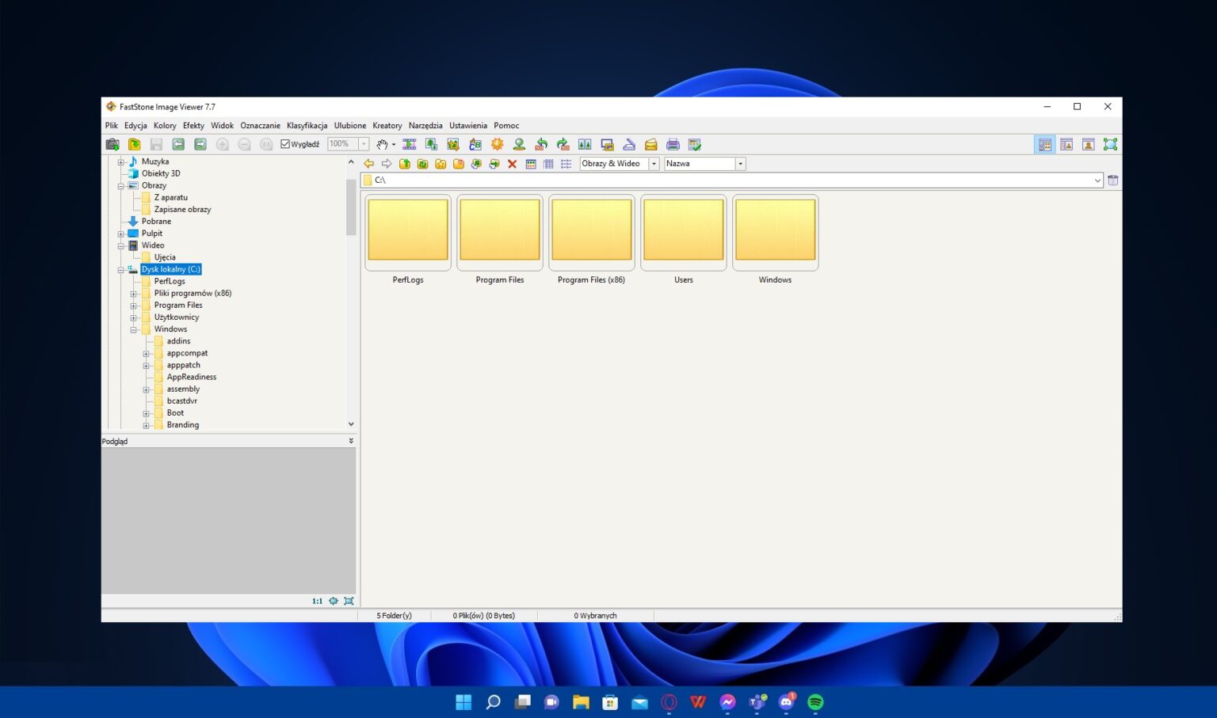Viewport: 1217px width, 718px height.
Task: Switch to the Efekty menu
Action: point(193,125)
